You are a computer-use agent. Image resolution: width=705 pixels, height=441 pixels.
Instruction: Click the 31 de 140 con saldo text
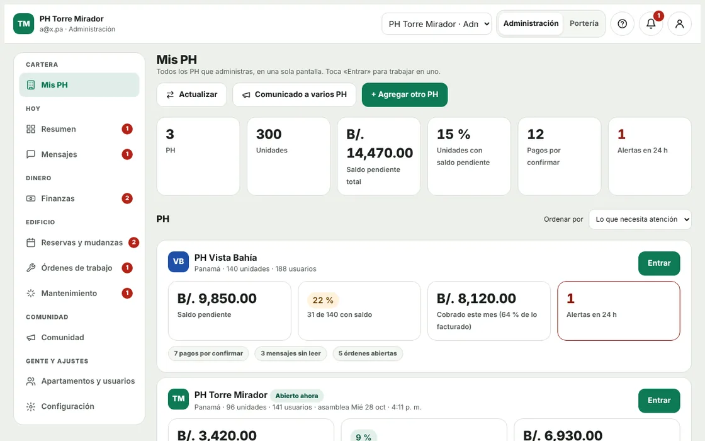click(339, 314)
